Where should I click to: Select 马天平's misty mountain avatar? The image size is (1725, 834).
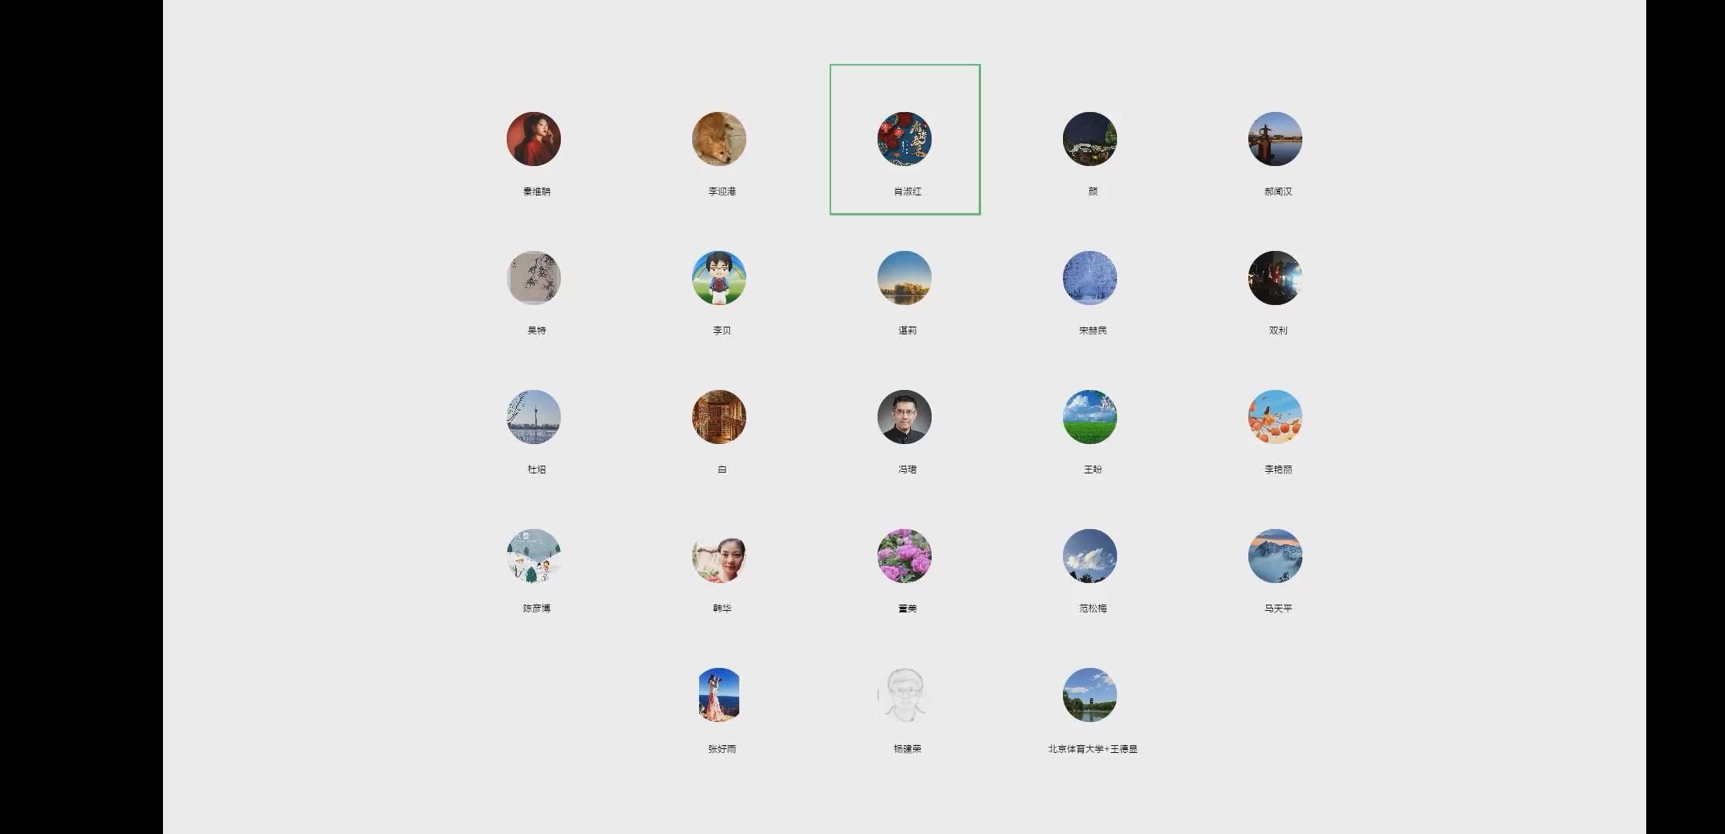[x=1275, y=556]
